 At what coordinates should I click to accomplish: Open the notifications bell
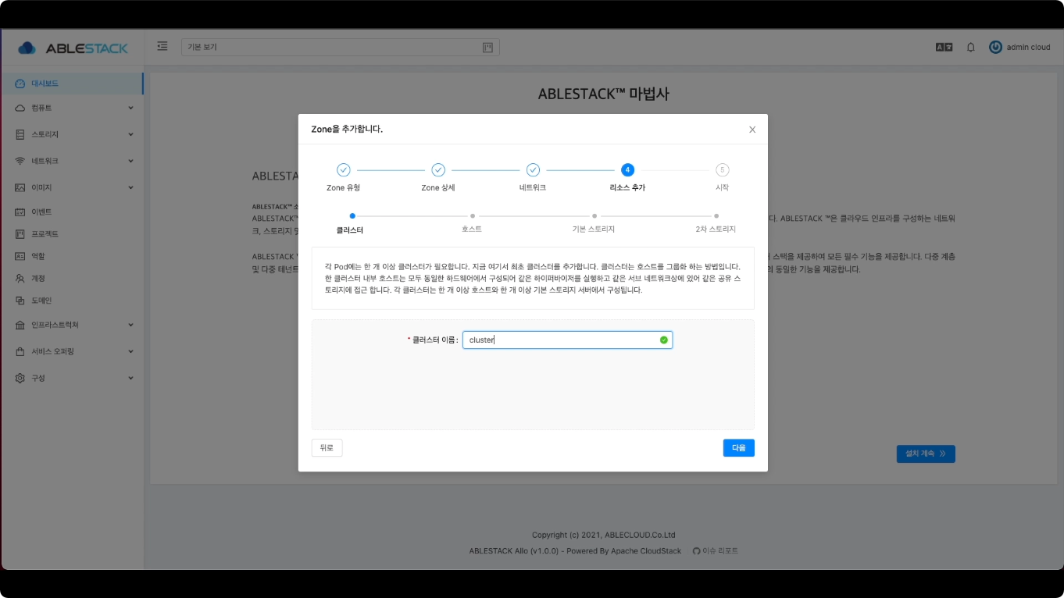point(971,47)
